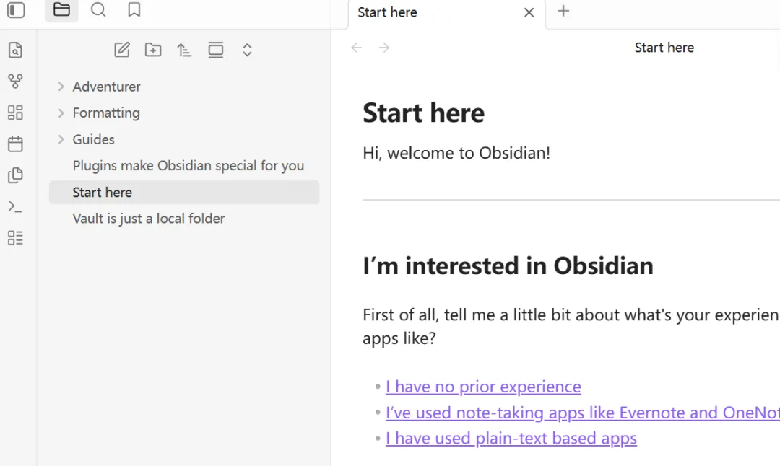Image resolution: width=780 pixels, height=466 pixels.
Task: Open Guides folder label
Action: click(x=93, y=139)
